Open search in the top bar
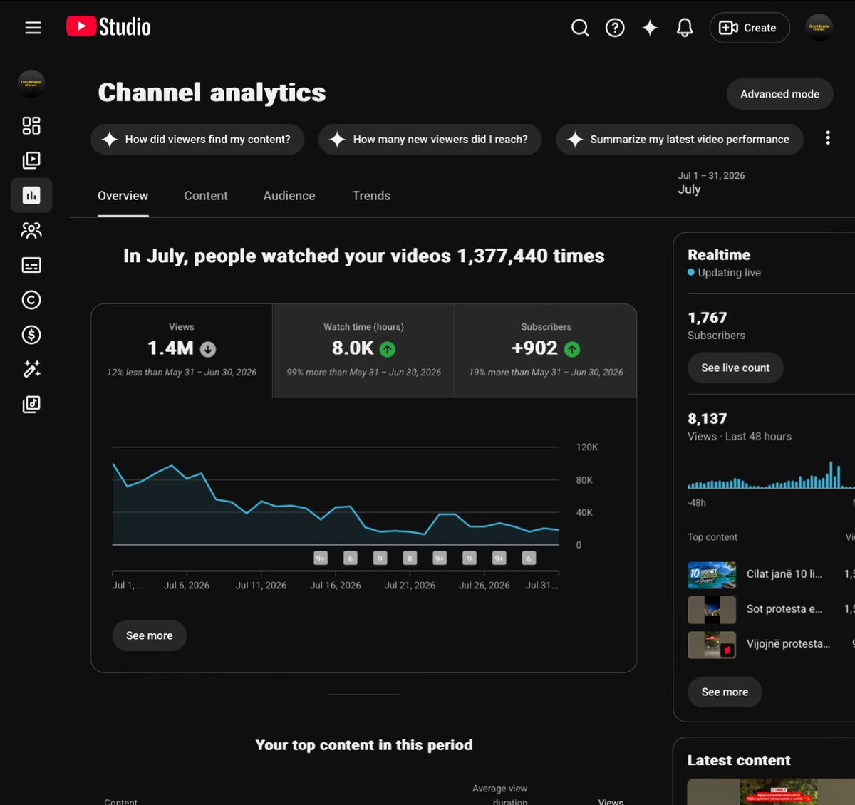This screenshot has height=805, width=855. [x=580, y=28]
